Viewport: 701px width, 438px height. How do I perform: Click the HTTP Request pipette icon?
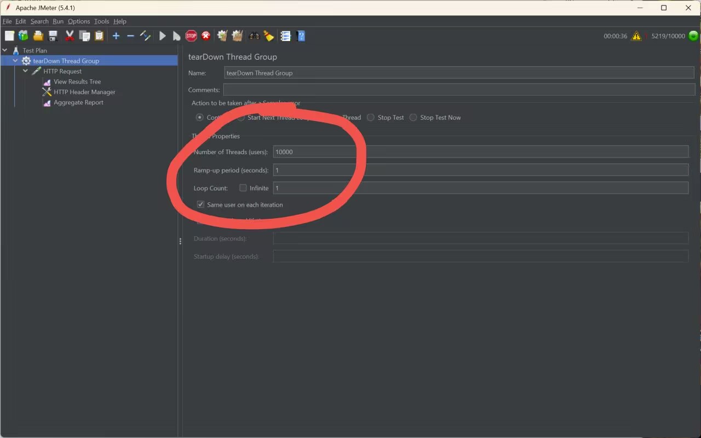click(37, 71)
